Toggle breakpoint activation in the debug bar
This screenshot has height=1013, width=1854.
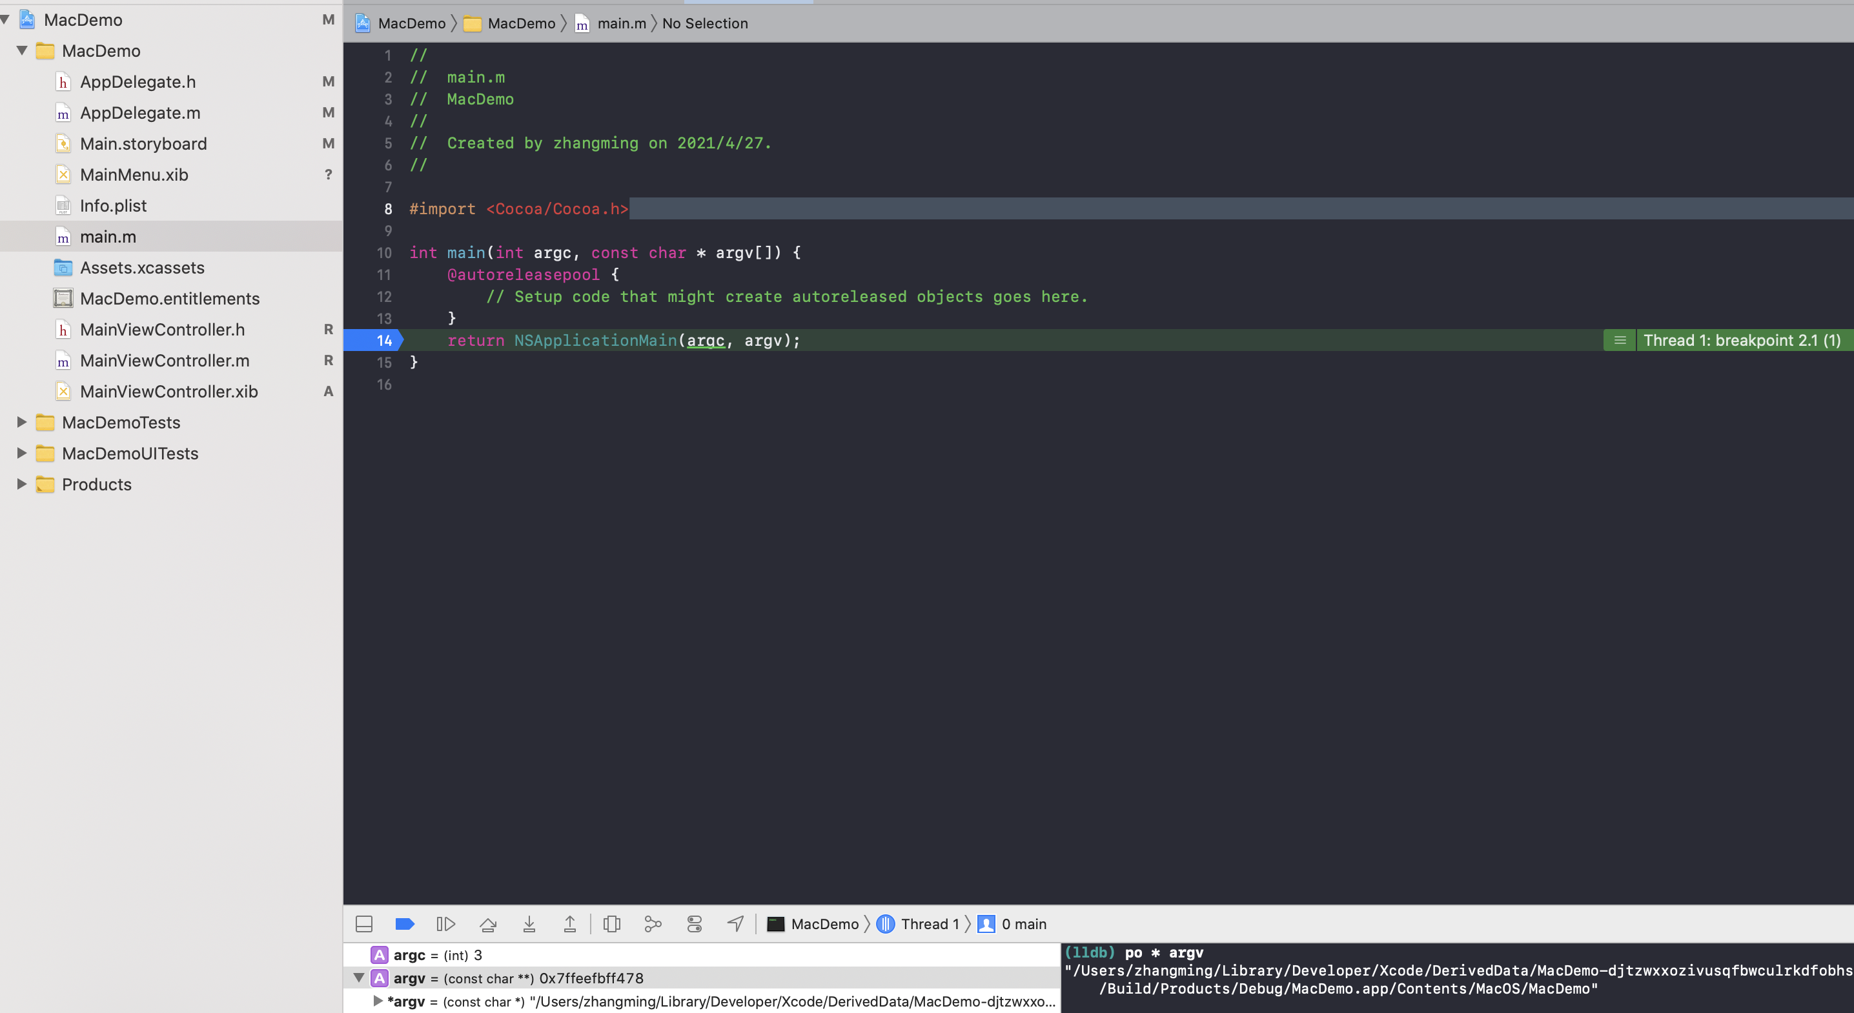[x=405, y=924]
